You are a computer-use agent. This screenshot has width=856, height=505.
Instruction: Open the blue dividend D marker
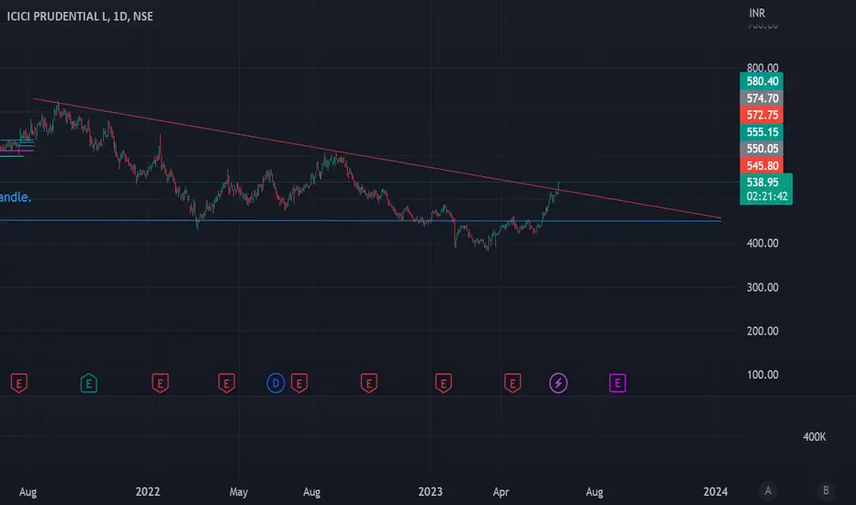tap(276, 383)
